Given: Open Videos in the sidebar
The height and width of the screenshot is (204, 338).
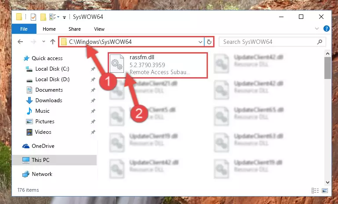Looking at the screenshot, I should [x=43, y=132].
